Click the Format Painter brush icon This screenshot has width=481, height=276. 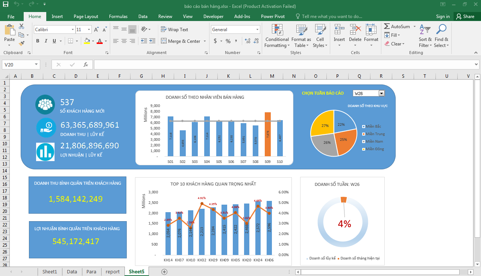[x=21, y=44]
